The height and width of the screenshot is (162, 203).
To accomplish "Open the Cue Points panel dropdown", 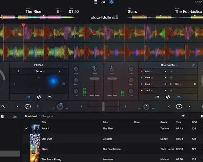I will (169, 65).
